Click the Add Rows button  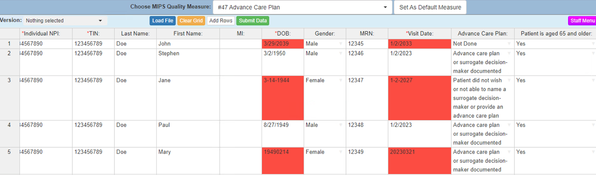(221, 20)
